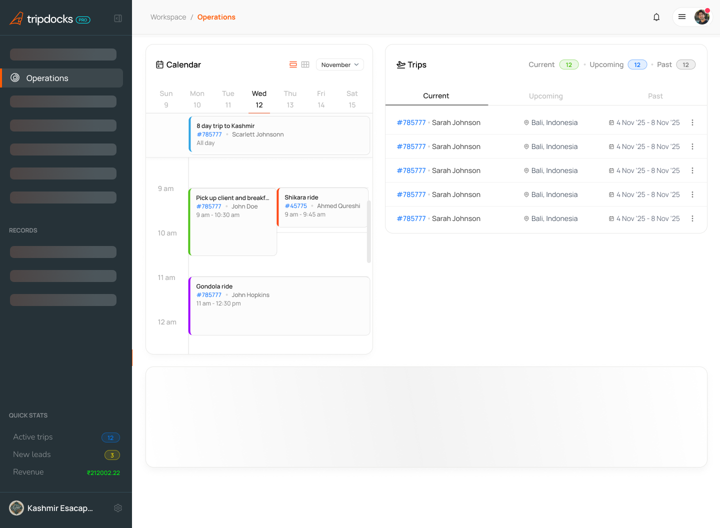Open the kebab menu on the last trip row
The image size is (720, 528).
click(692, 218)
